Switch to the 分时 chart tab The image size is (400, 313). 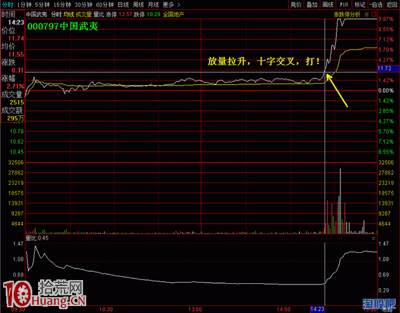click(x=8, y=4)
